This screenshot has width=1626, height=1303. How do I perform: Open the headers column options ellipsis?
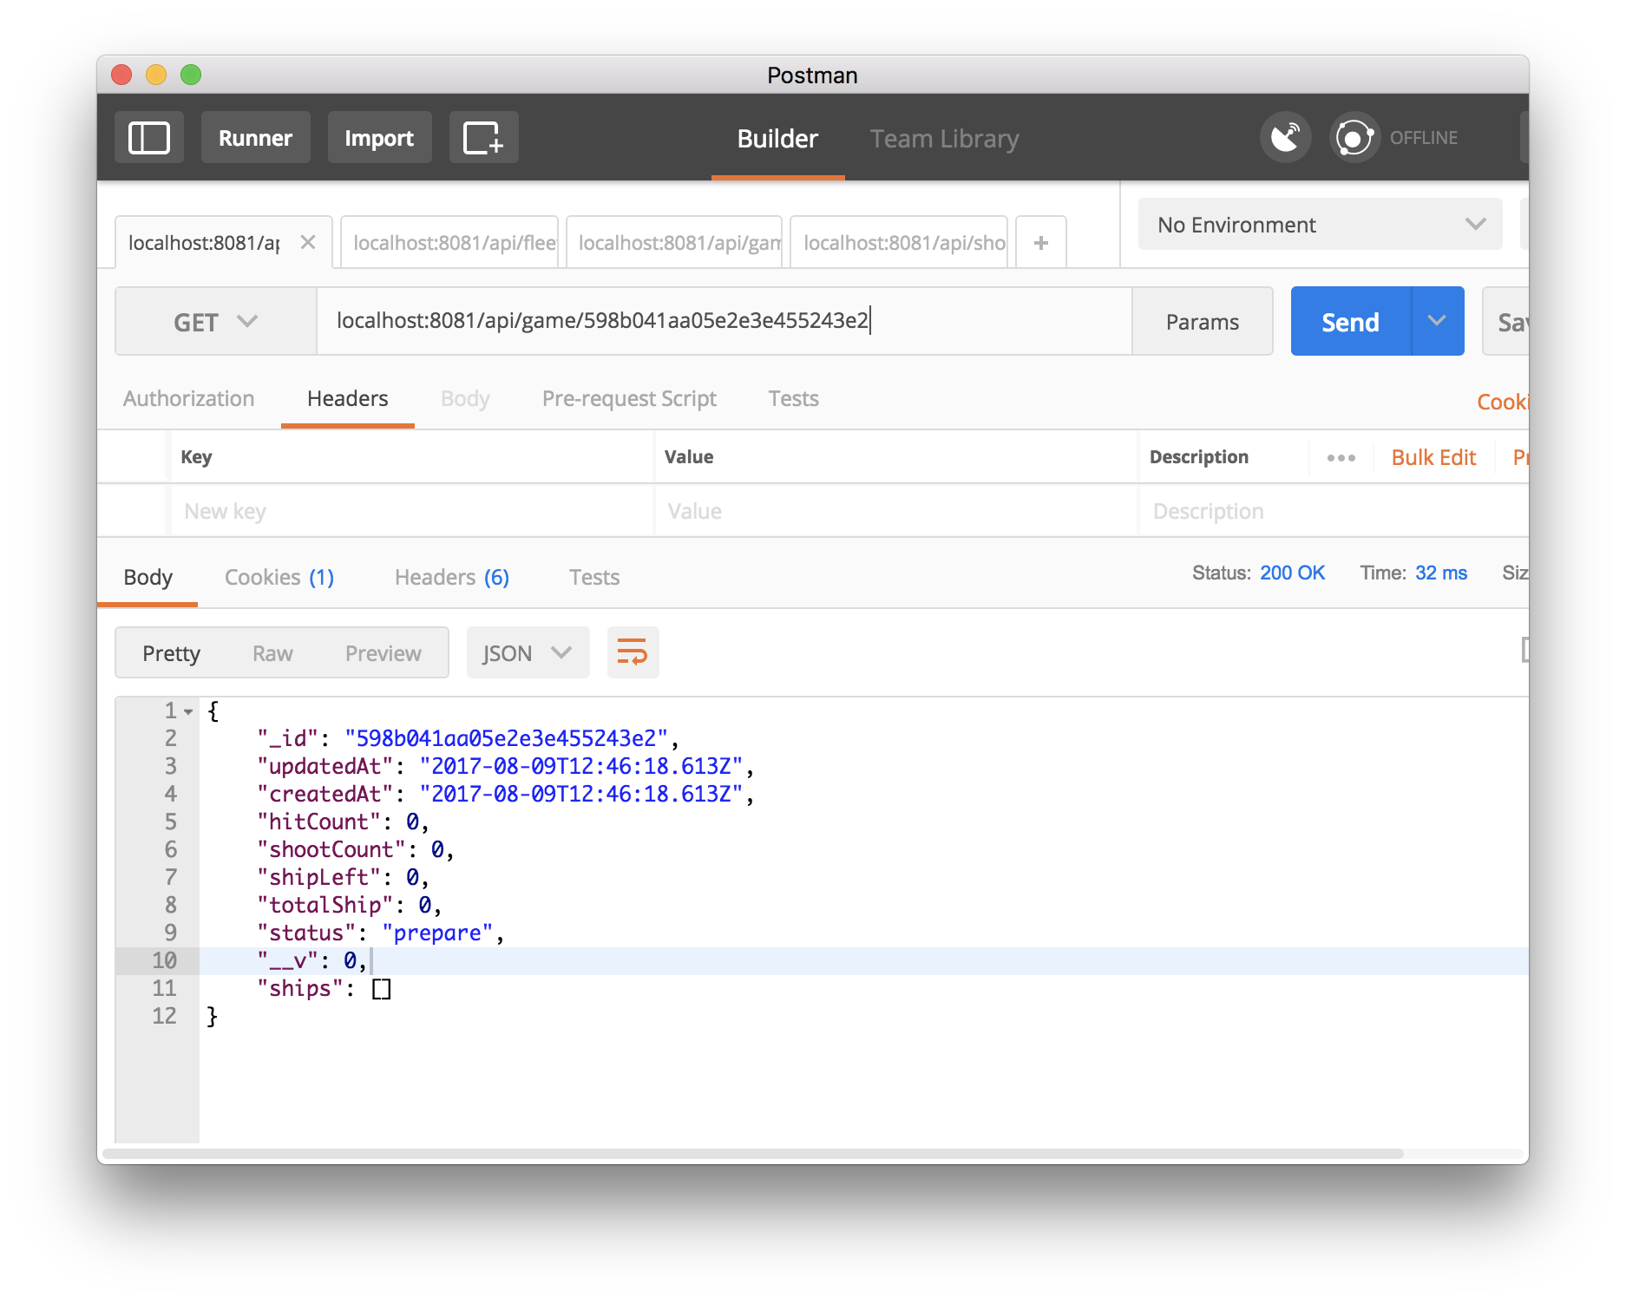pyautogui.click(x=1341, y=457)
